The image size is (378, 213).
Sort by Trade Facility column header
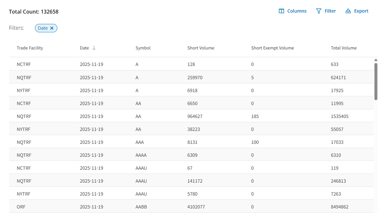(30, 48)
